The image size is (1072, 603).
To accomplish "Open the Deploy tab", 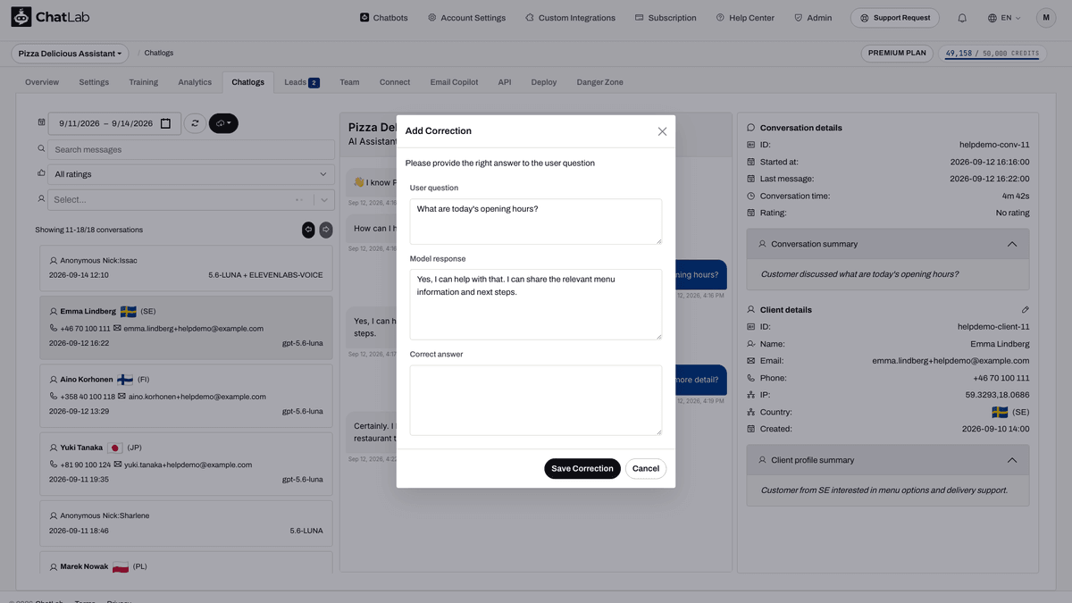I will (x=544, y=82).
